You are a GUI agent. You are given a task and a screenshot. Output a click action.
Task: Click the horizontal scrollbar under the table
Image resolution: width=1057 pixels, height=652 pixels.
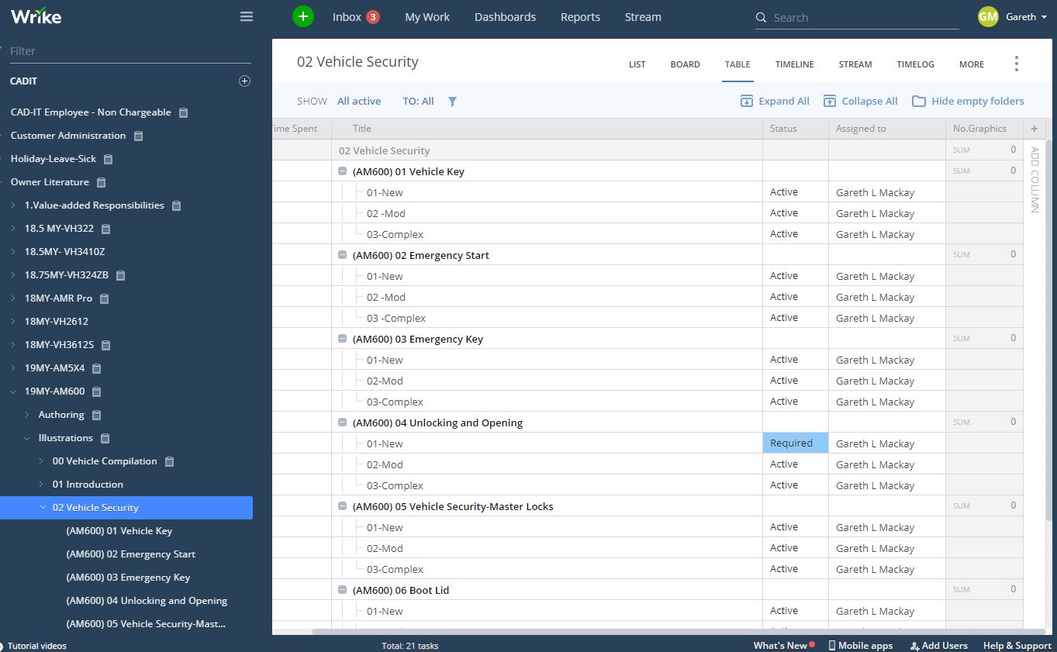(x=620, y=632)
